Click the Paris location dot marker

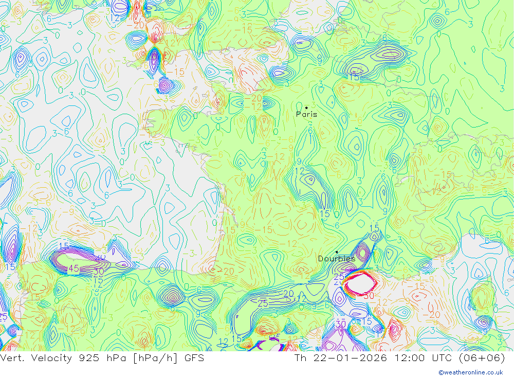306,107
